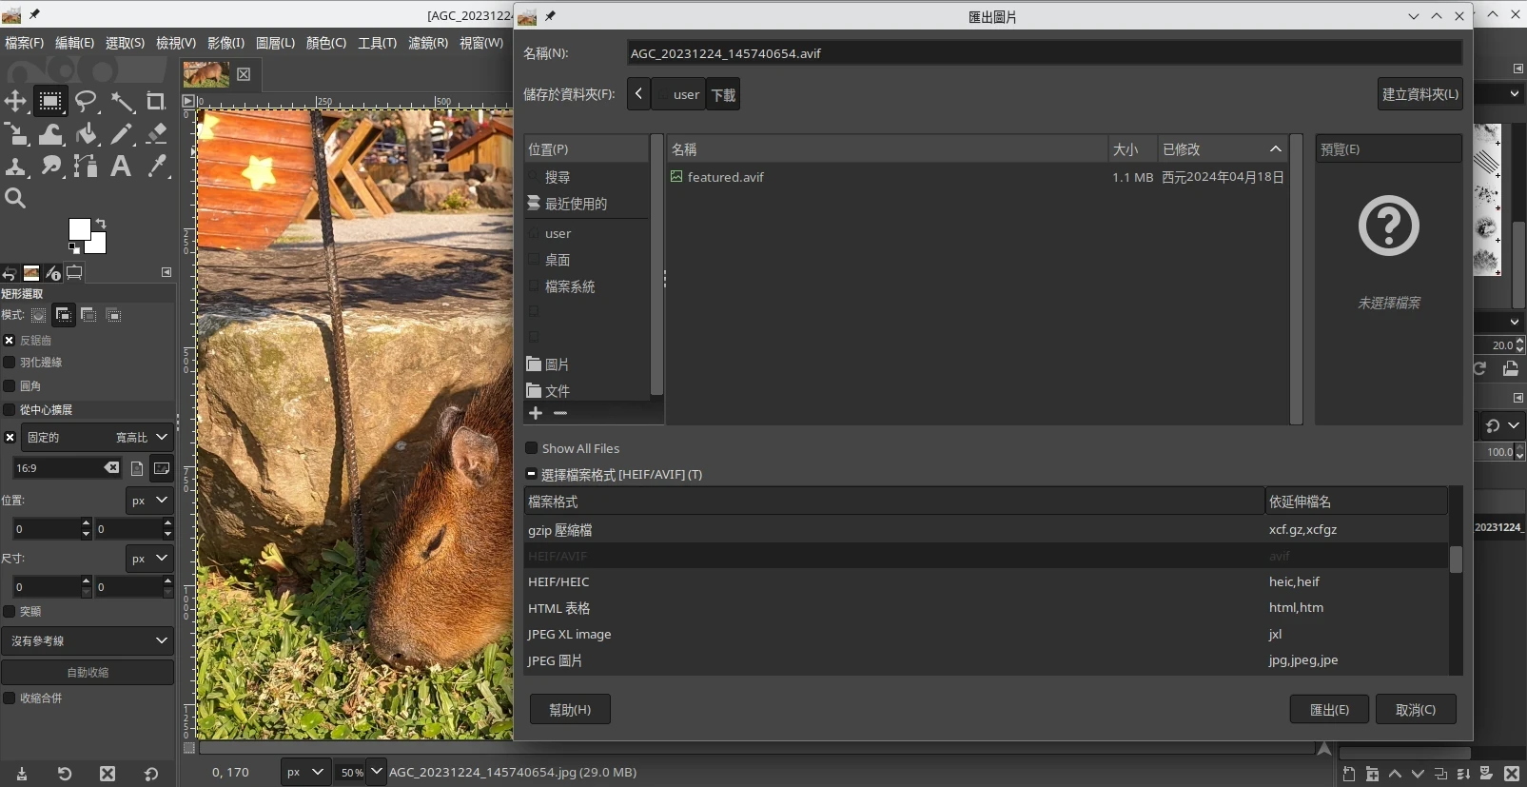
Task: Pick the Fuzzy Select magic wand tool
Action: point(122,101)
